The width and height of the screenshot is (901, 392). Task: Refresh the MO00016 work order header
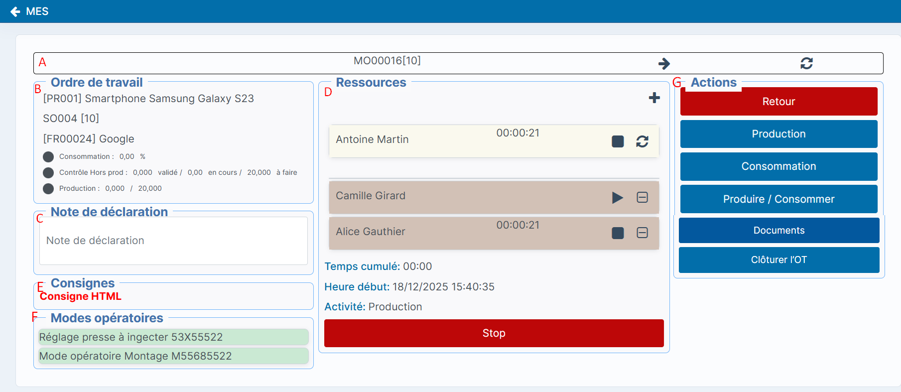click(x=806, y=63)
